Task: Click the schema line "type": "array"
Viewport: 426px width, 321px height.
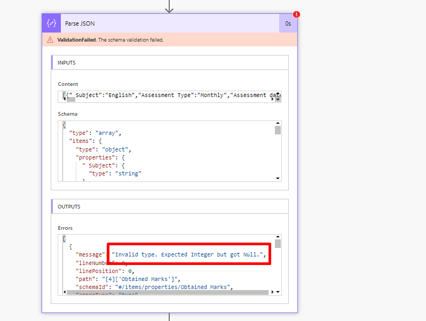Action: coord(95,132)
